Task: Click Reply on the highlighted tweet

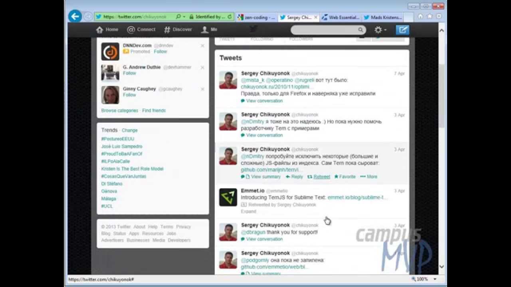Action: 294,177
